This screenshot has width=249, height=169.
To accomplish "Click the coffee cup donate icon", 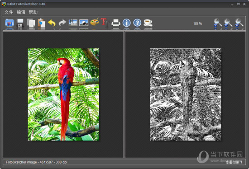I will (x=148, y=23).
